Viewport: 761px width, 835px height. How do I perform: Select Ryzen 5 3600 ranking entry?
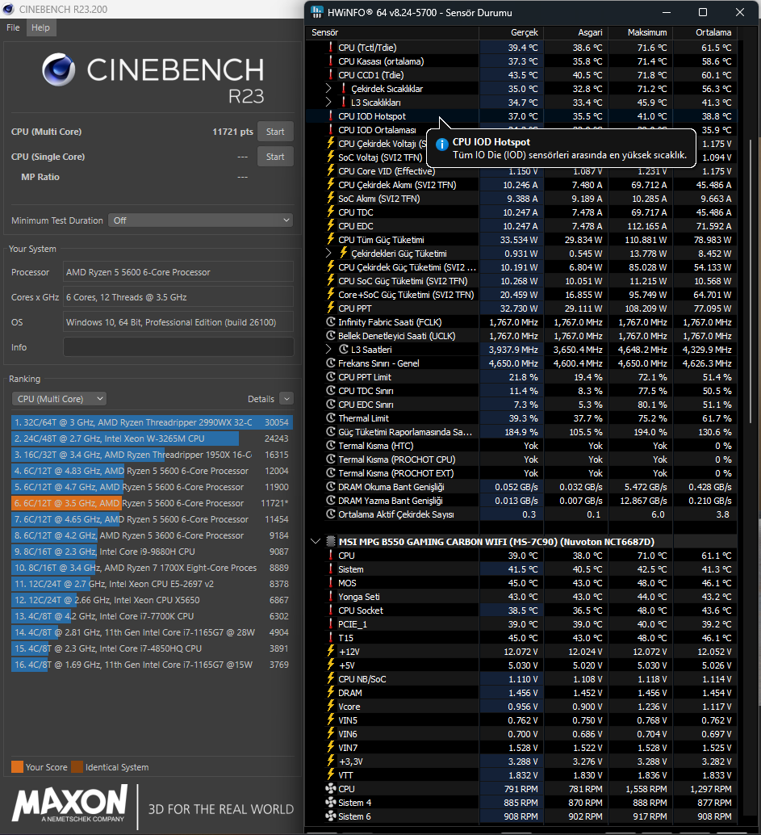click(x=152, y=535)
